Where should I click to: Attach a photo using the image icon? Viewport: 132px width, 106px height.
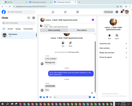[x=44, y=97]
